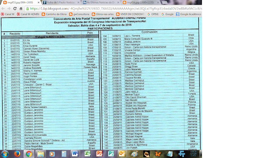Click the 'PARTICIPACIONES' heading in image
This screenshot has height=158, width=279.
100,28
